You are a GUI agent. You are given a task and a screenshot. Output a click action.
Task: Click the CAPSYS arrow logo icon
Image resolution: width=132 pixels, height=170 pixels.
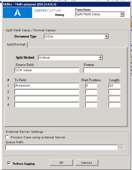17,13
